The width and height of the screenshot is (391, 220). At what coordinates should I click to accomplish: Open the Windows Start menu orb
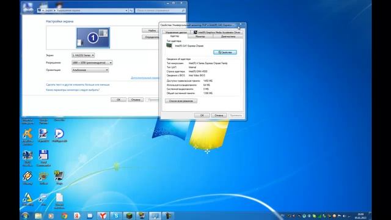[26, 216]
